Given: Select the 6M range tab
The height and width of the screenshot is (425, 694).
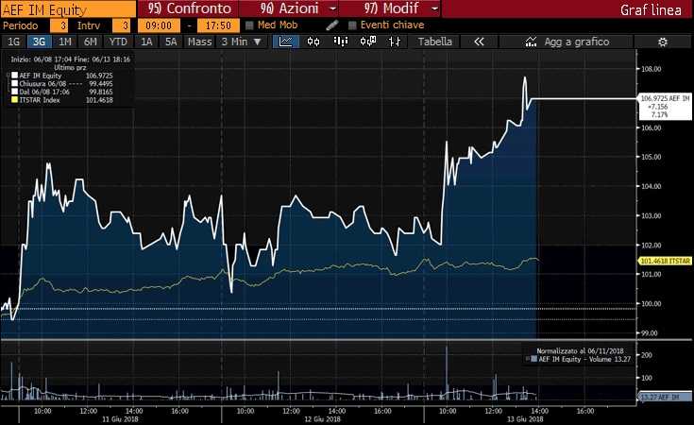Looking at the screenshot, I should (x=91, y=42).
